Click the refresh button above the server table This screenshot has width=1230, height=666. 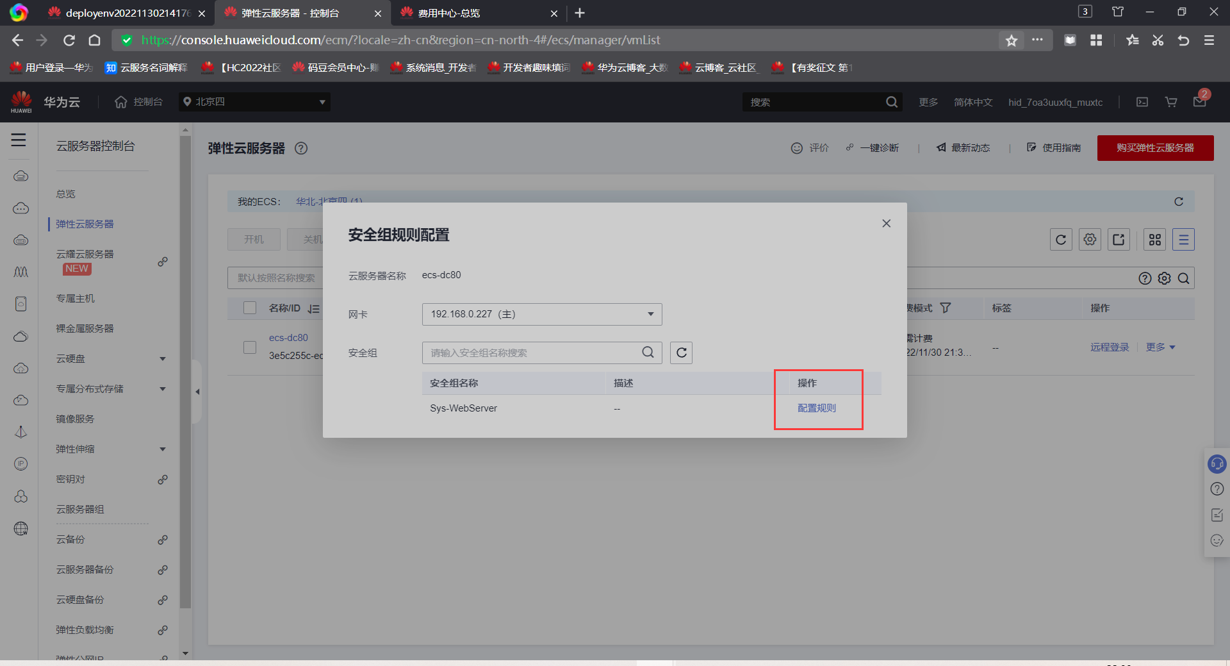[1061, 240]
